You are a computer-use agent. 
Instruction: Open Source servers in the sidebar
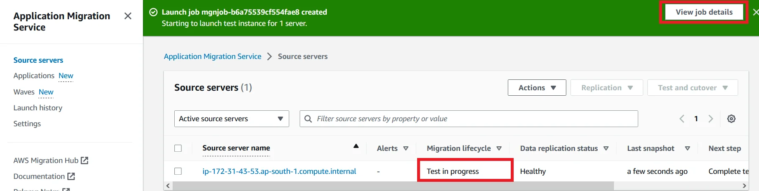coord(38,60)
